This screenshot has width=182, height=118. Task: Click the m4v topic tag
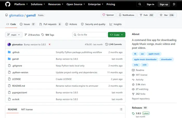[145, 65]
